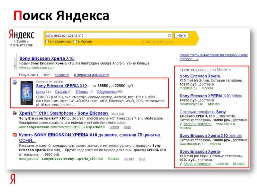Click the www.sonyericsson.com ad URL
Viewport: 257px width, 192px height.
tap(37, 68)
